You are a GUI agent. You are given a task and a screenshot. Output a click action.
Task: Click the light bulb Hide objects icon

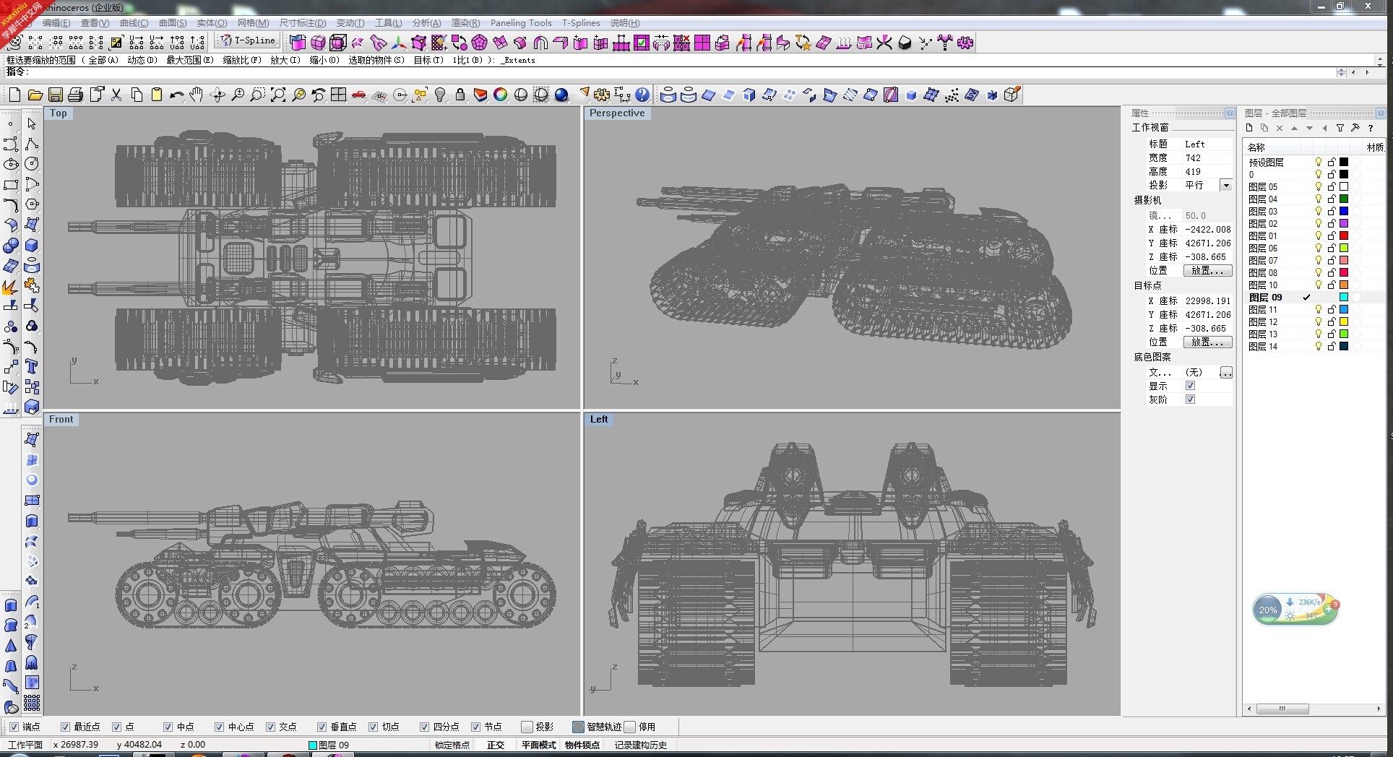tap(439, 95)
